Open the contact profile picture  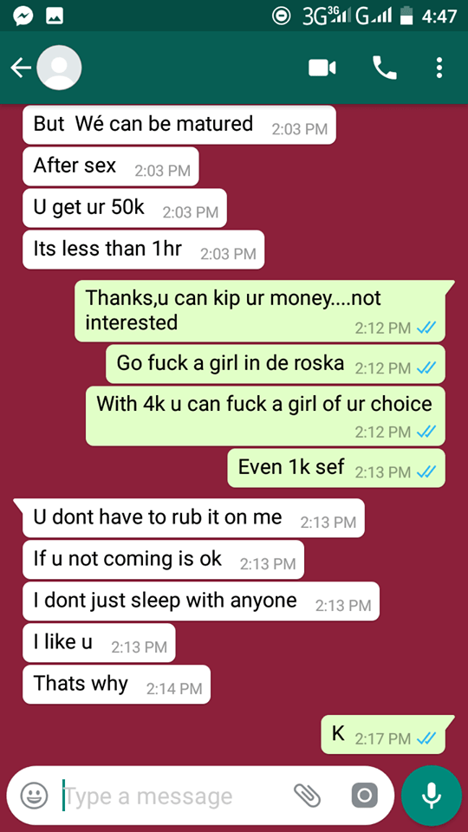coord(59,68)
